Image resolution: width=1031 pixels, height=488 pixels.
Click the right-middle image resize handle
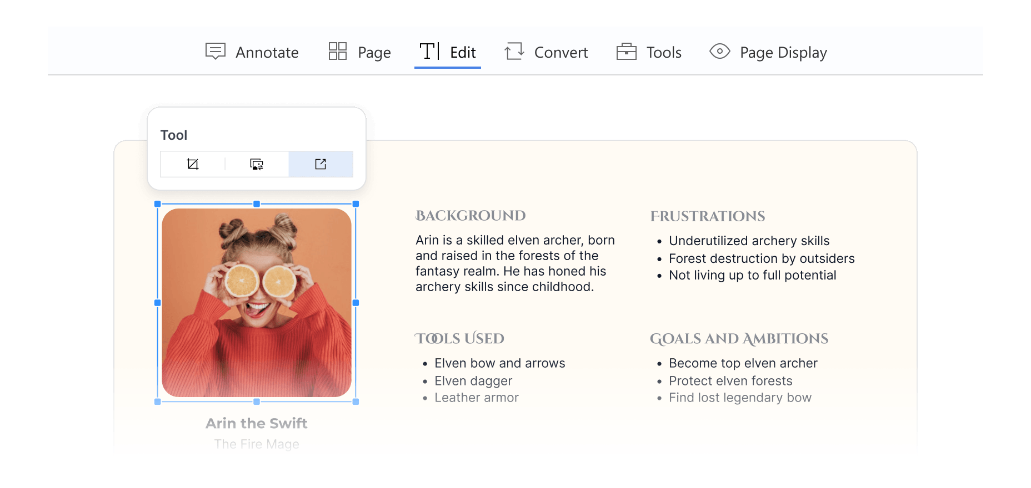pyautogui.click(x=356, y=303)
